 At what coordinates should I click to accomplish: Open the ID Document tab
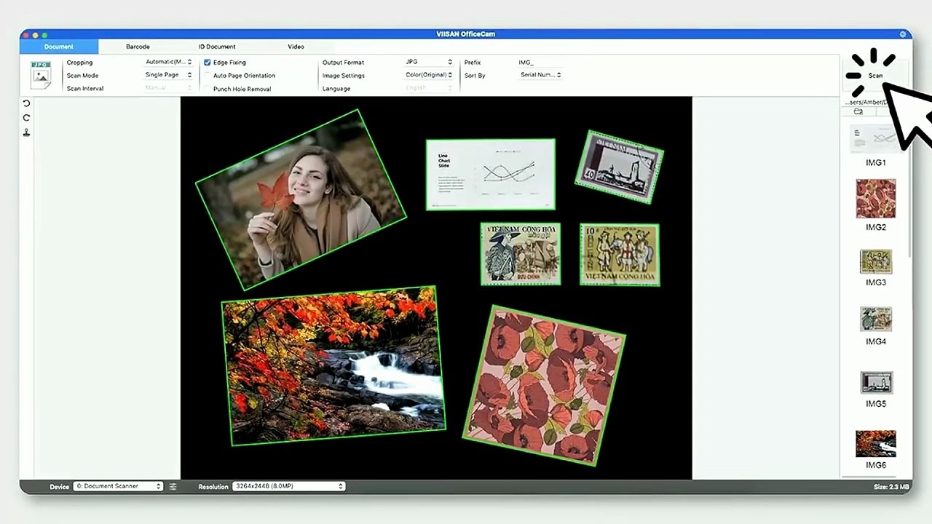[x=217, y=47]
